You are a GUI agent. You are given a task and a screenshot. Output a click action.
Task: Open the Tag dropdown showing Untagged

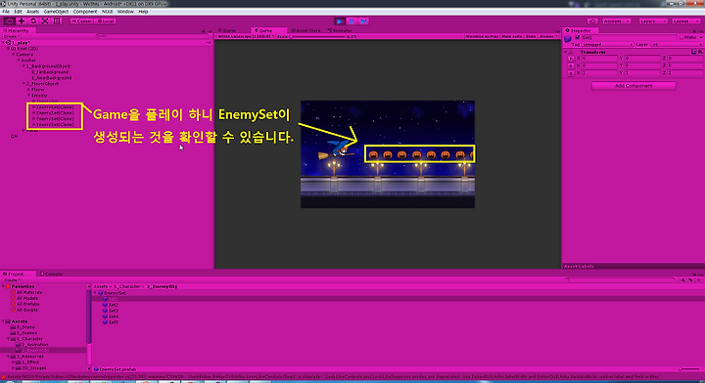(x=608, y=44)
